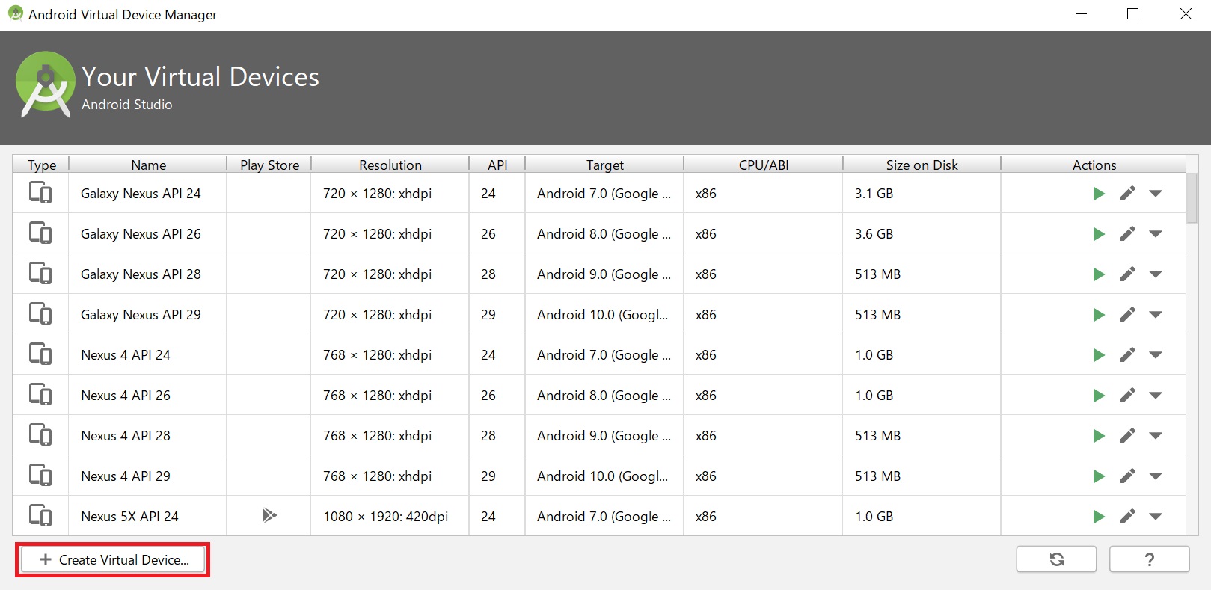Select the Nexus 5X API 24 name cell
The width and height of the screenshot is (1211, 590).
147,517
